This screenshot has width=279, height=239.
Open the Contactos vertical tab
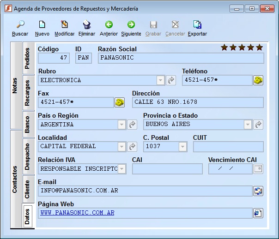[x=15, y=179]
